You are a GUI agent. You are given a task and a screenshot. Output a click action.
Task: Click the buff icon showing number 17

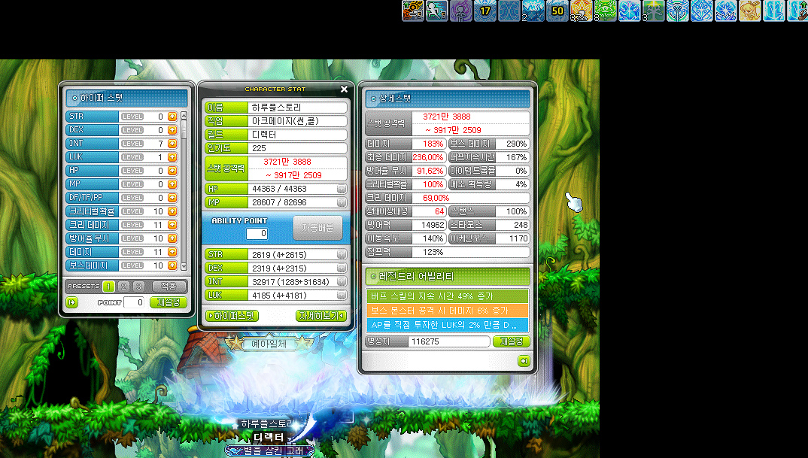pyautogui.click(x=485, y=11)
